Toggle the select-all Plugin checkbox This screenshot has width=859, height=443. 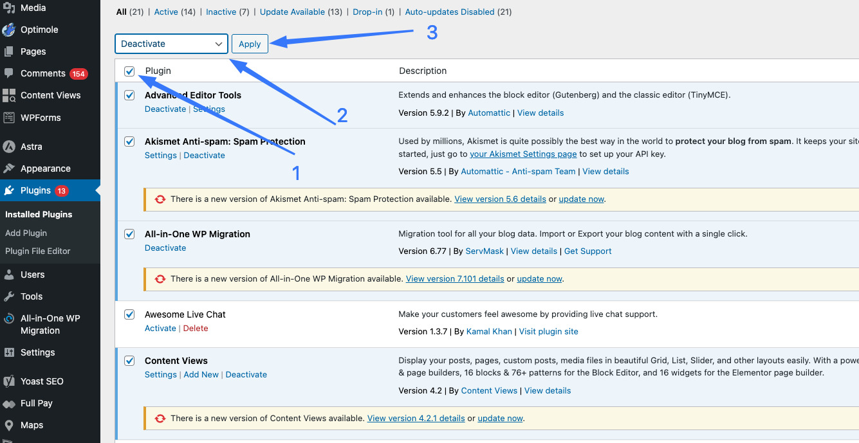pyautogui.click(x=129, y=71)
